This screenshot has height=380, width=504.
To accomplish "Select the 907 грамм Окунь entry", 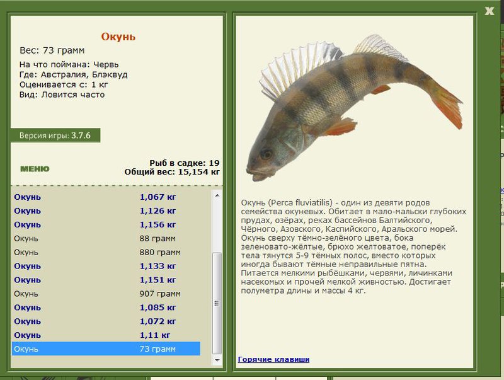I will (x=106, y=294).
